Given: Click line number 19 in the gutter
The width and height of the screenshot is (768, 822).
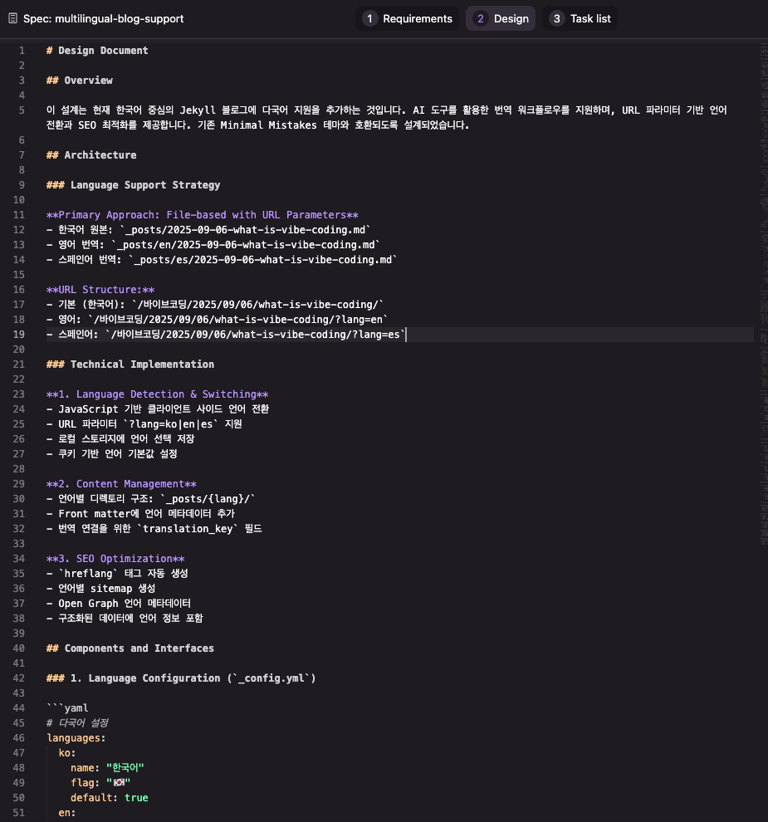Looking at the screenshot, I should click(19, 335).
